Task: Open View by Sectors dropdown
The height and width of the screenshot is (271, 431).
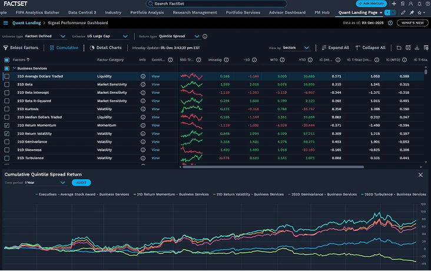Action: coord(296,48)
